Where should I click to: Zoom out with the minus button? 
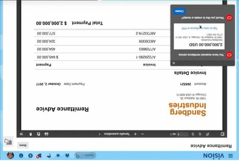pos(142,134)
